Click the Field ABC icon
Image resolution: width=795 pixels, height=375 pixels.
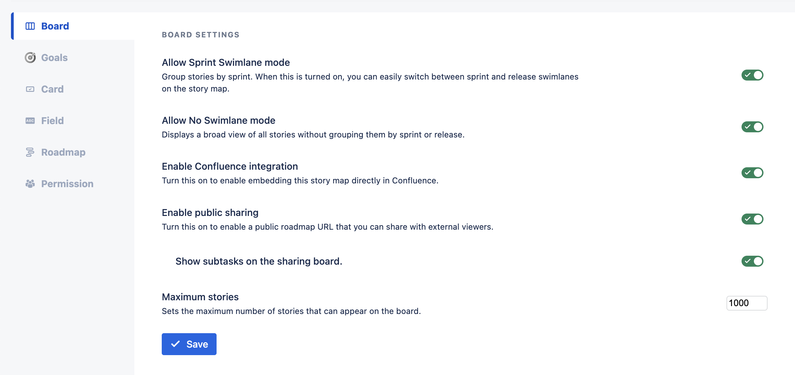click(x=30, y=121)
